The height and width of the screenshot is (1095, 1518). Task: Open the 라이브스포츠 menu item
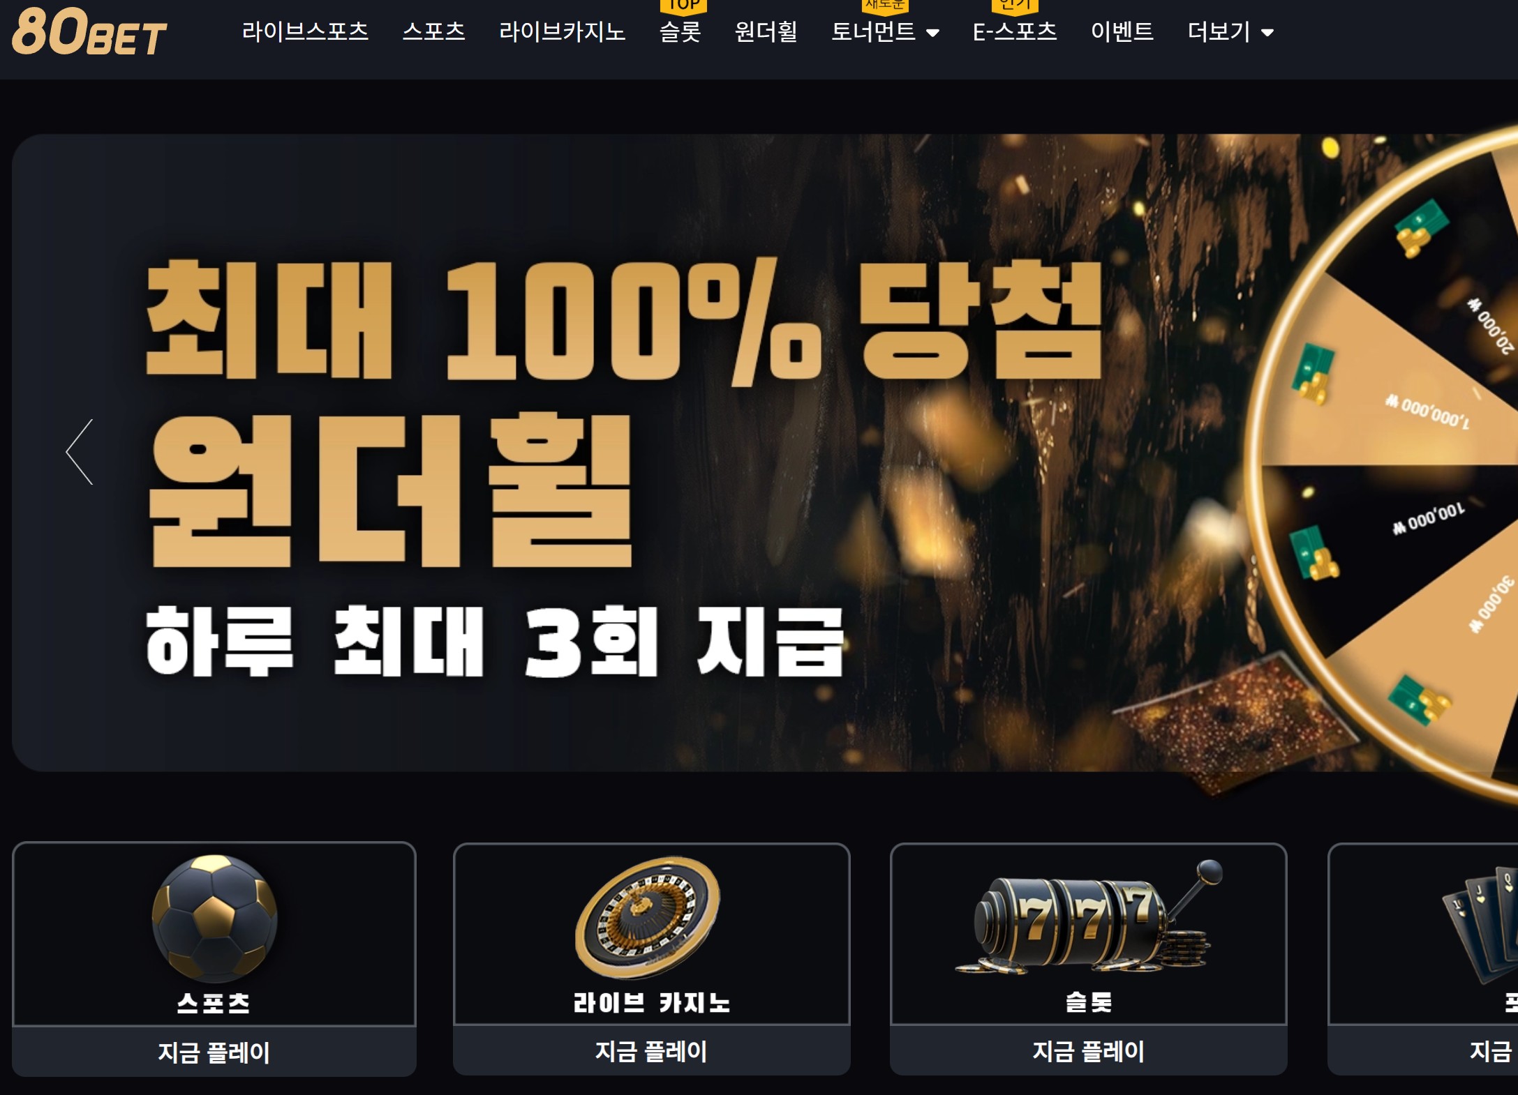[x=305, y=32]
